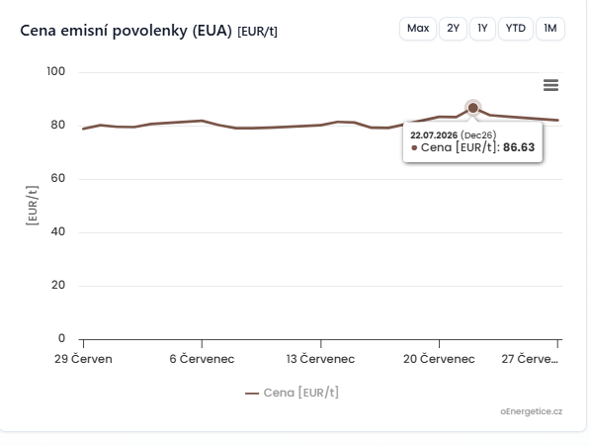Switch chart to 2Y range
Screen dimensions: 590x446
[x=453, y=29]
